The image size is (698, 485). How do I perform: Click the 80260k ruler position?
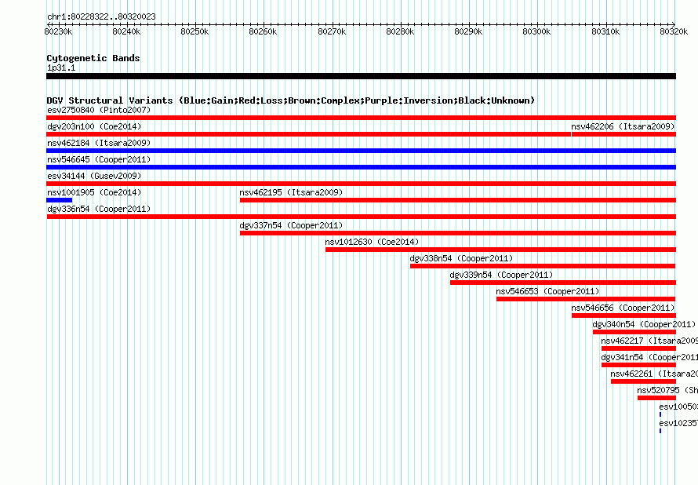click(x=263, y=31)
